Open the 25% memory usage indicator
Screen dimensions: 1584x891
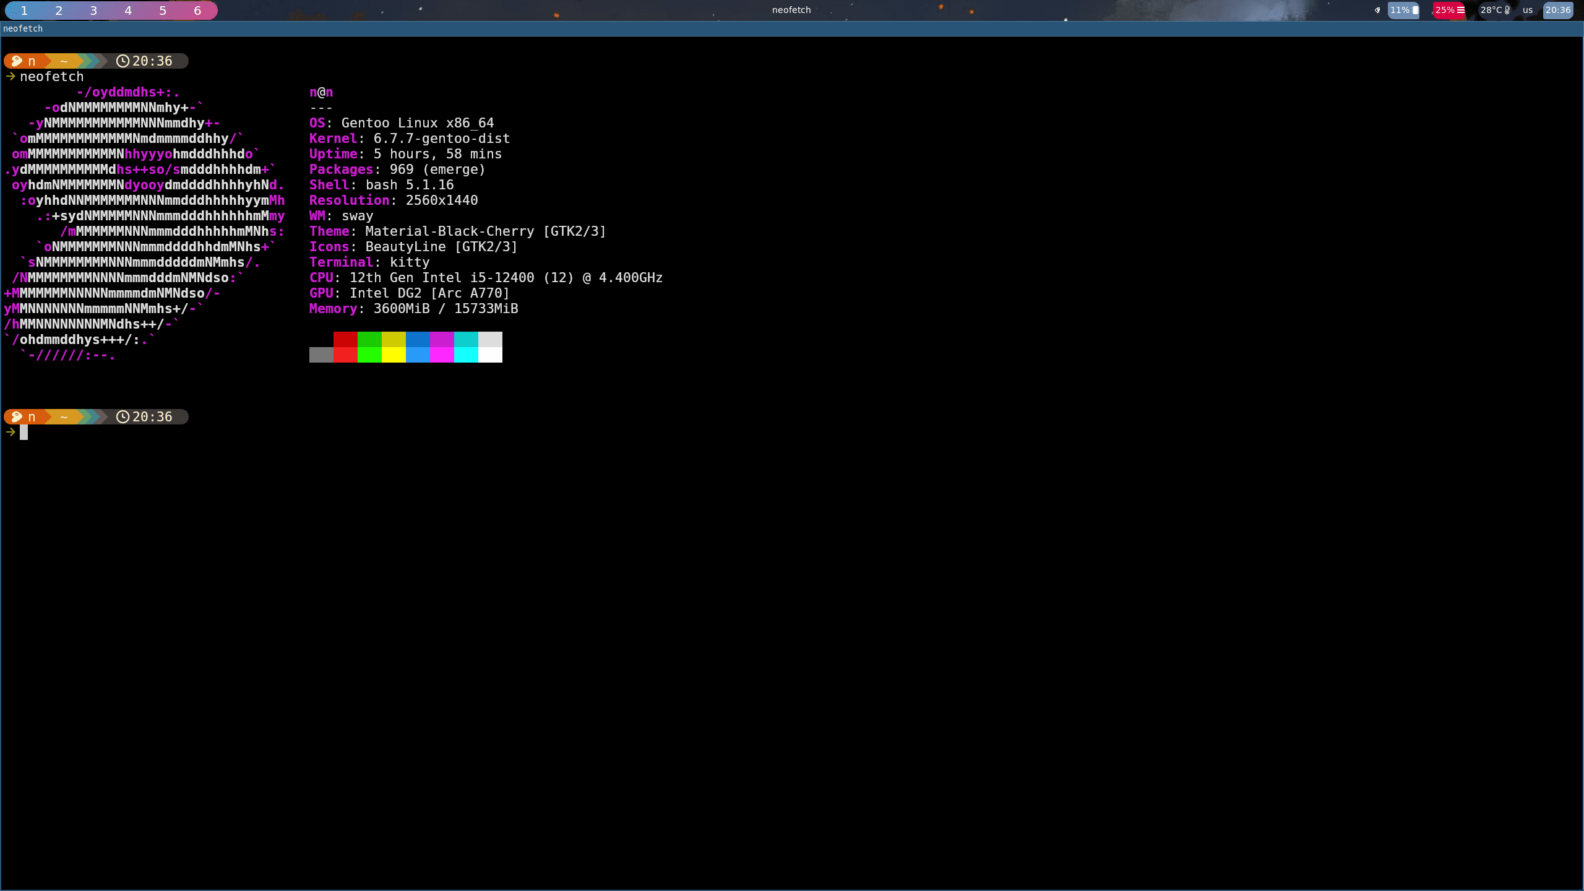[1450, 10]
